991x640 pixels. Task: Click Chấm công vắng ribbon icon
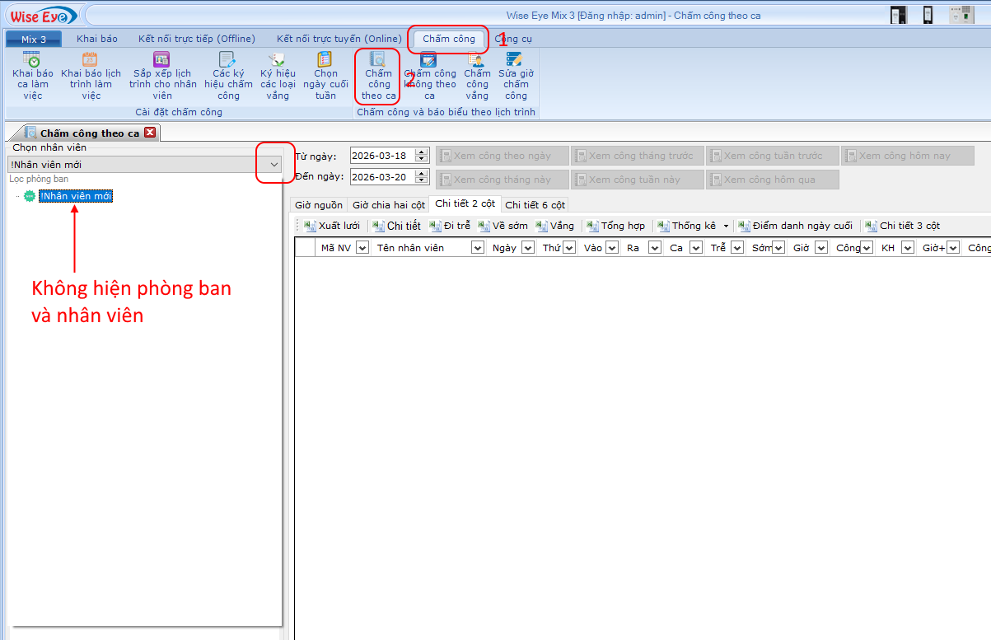click(x=477, y=60)
